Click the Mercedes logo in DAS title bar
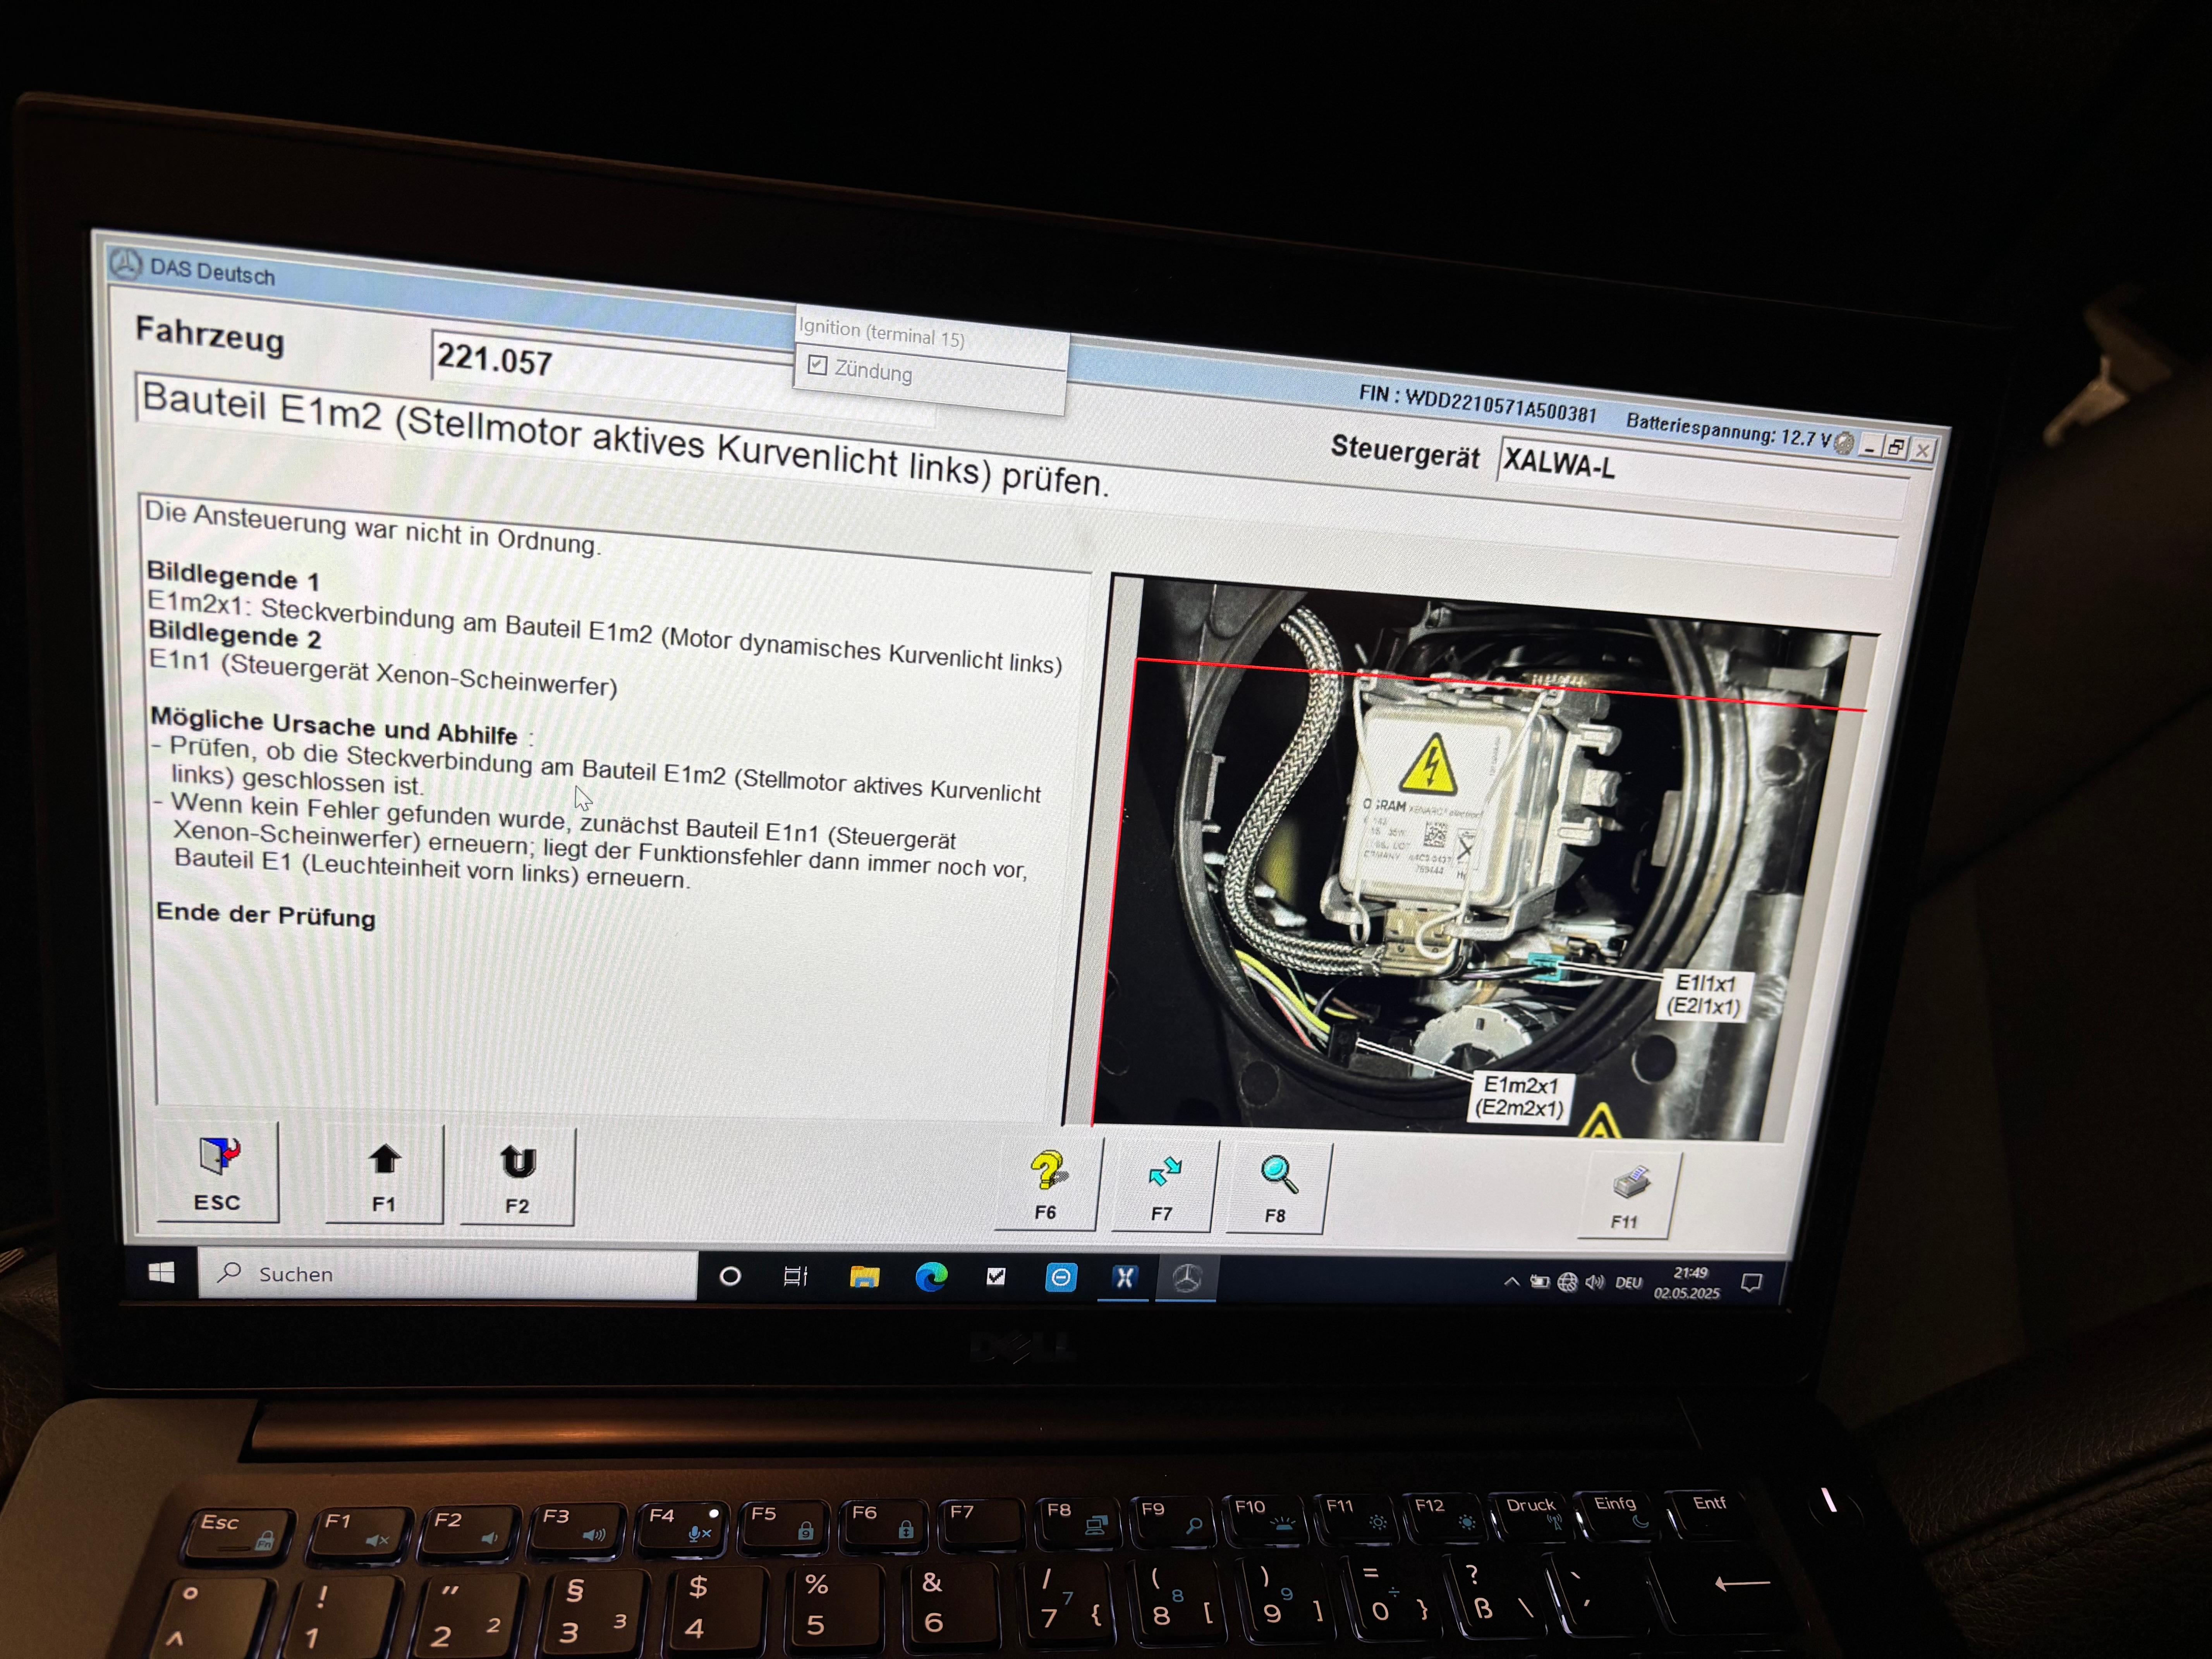The width and height of the screenshot is (2212, 1659). [126, 264]
